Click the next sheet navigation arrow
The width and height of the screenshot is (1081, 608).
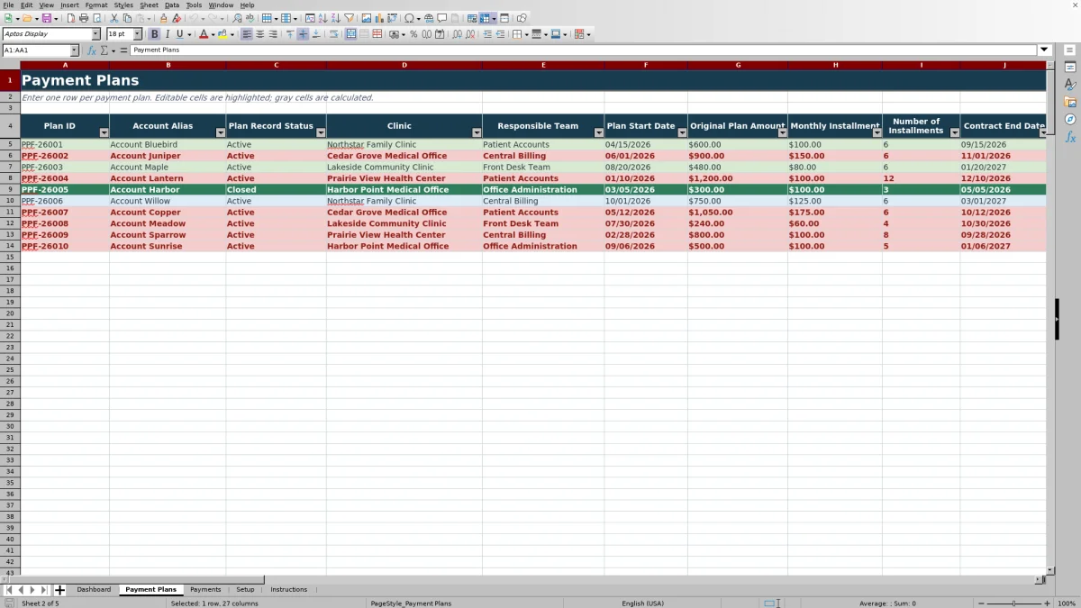pyautogui.click(x=32, y=590)
